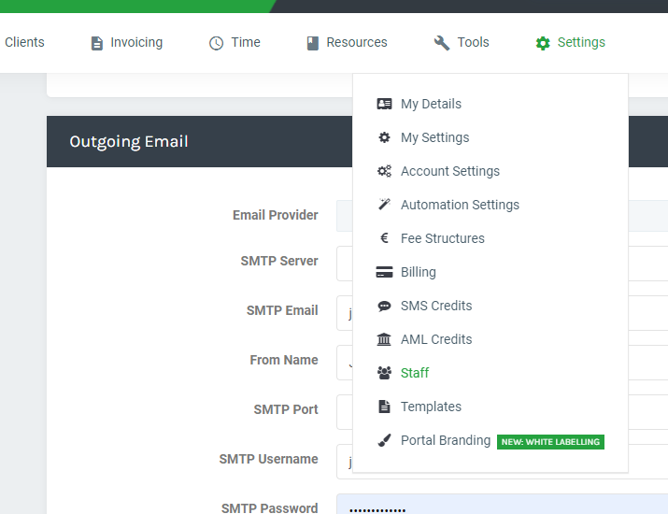Click the Email Provider label

276,215
